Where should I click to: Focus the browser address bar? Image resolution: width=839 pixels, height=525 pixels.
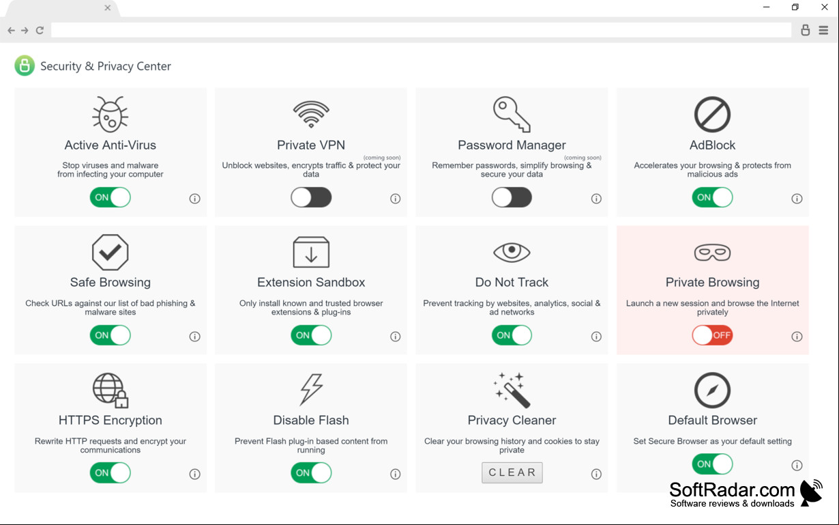click(x=421, y=30)
